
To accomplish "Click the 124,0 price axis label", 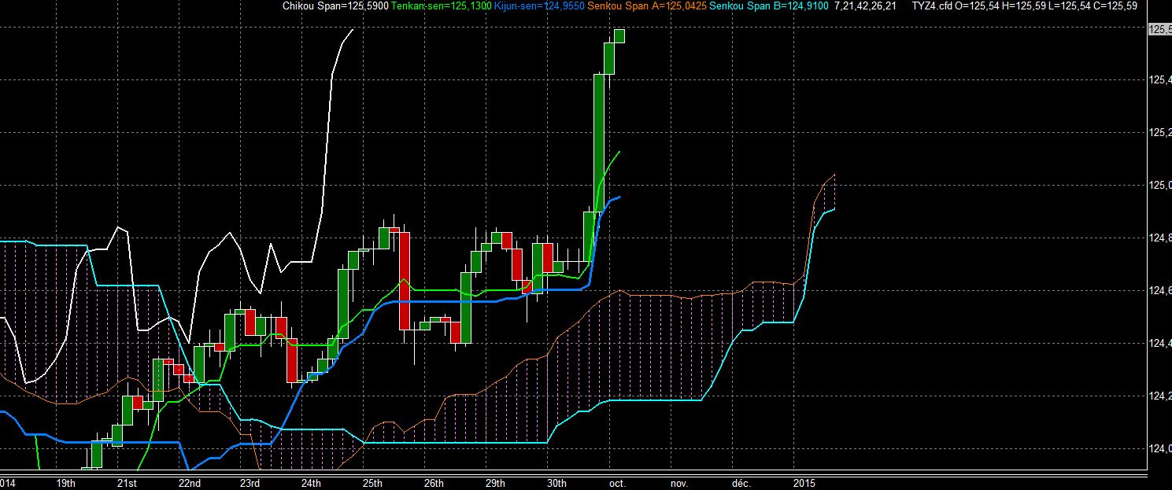I will pos(1160,448).
